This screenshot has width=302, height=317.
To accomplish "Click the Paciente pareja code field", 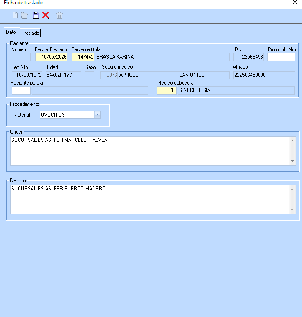I will pyautogui.click(x=21, y=90).
